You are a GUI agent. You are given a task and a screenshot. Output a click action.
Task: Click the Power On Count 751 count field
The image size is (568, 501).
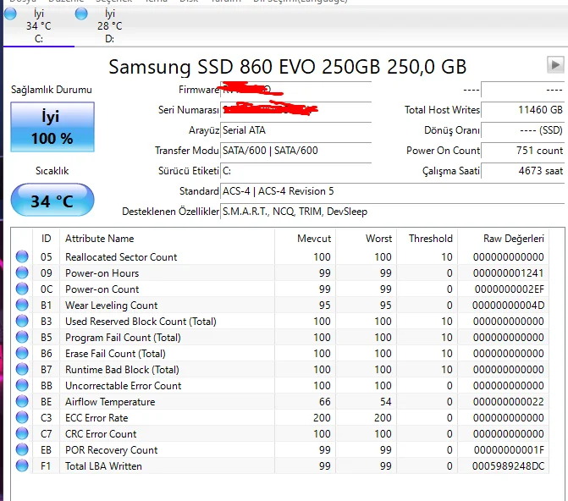click(x=523, y=151)
